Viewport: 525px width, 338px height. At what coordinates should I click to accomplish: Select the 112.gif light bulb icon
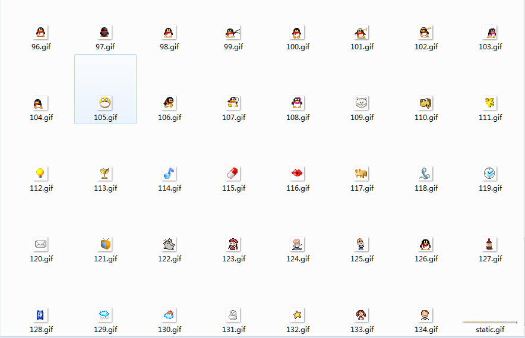pos(40,173)
